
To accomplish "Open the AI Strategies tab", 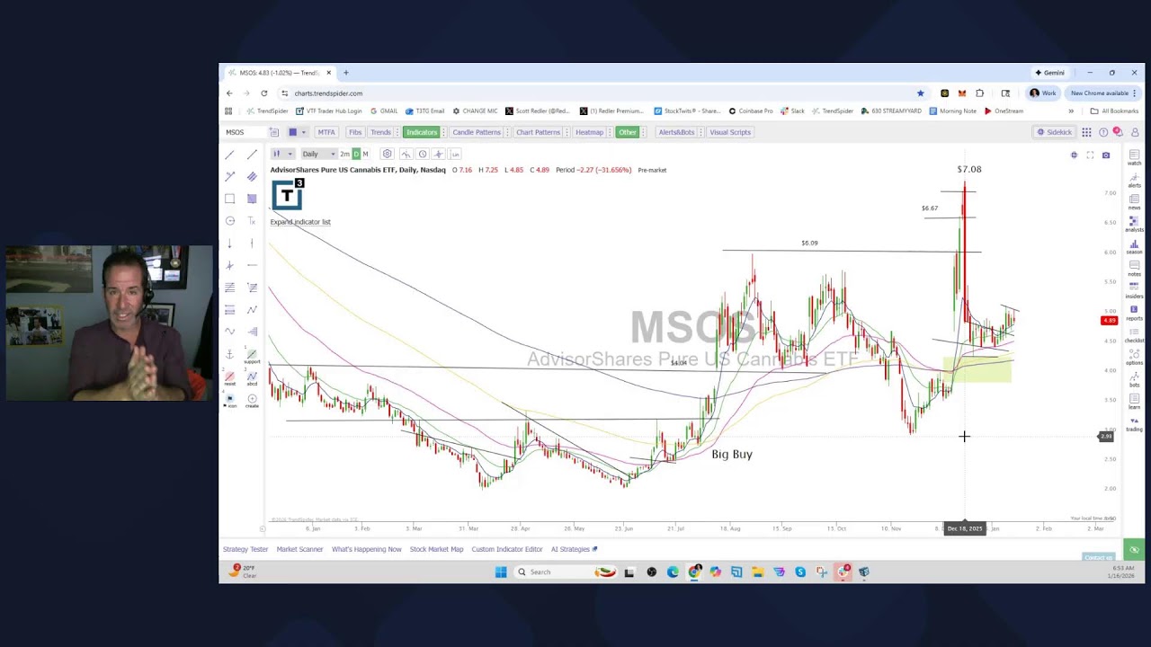I will click(x=574, y=549).
